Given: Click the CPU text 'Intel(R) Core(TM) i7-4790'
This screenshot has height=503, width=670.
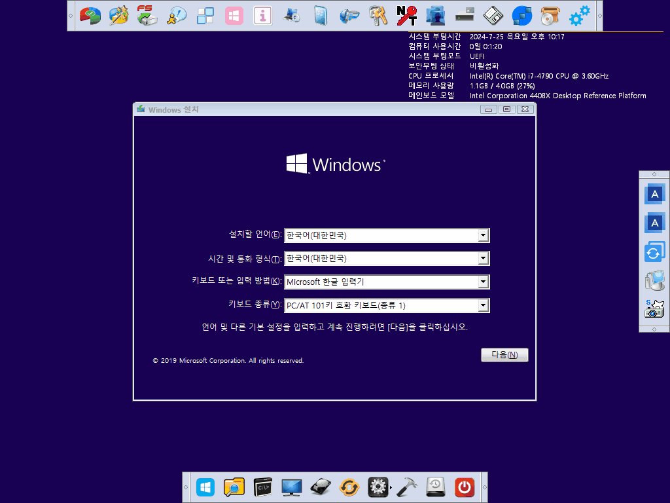Looking at the screenshot, I should [512, 76].
